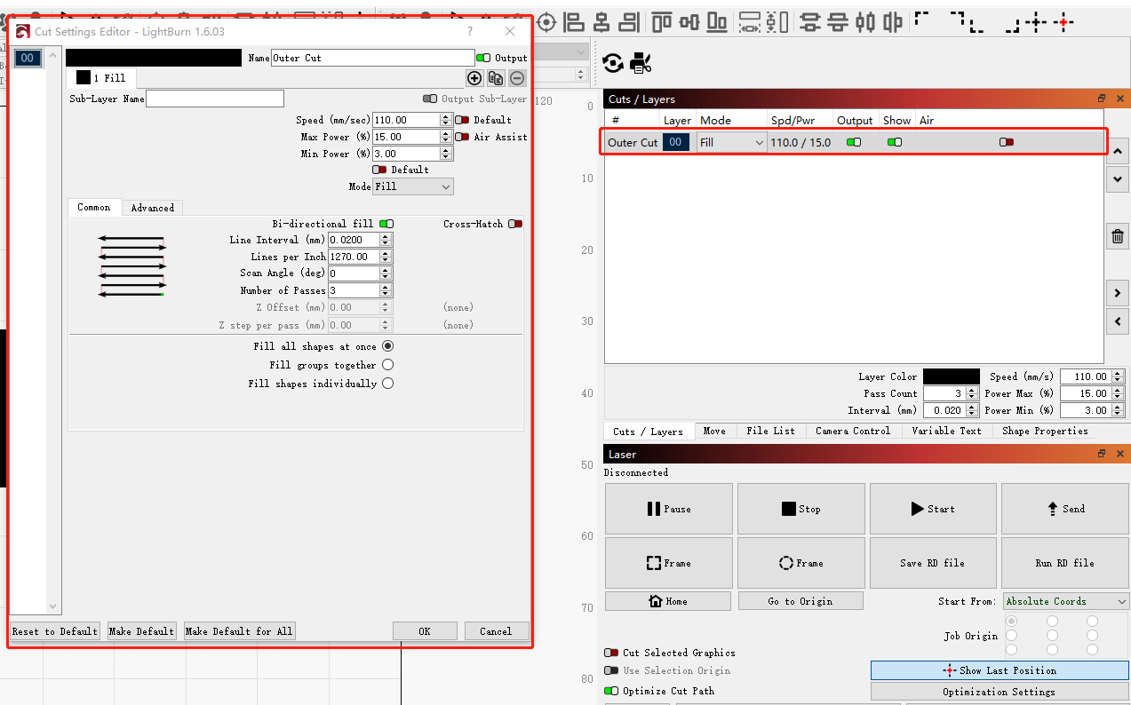
Task: Click the Number of Passes spinner arrows
Action: (386, 290)
